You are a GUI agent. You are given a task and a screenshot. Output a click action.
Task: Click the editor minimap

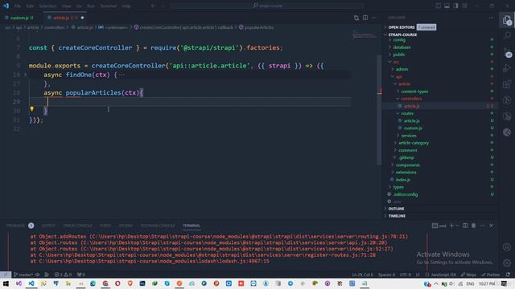click(364, 35)
